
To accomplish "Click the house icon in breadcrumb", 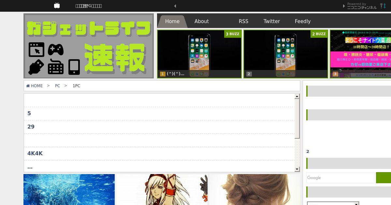I will click(28, 86).
